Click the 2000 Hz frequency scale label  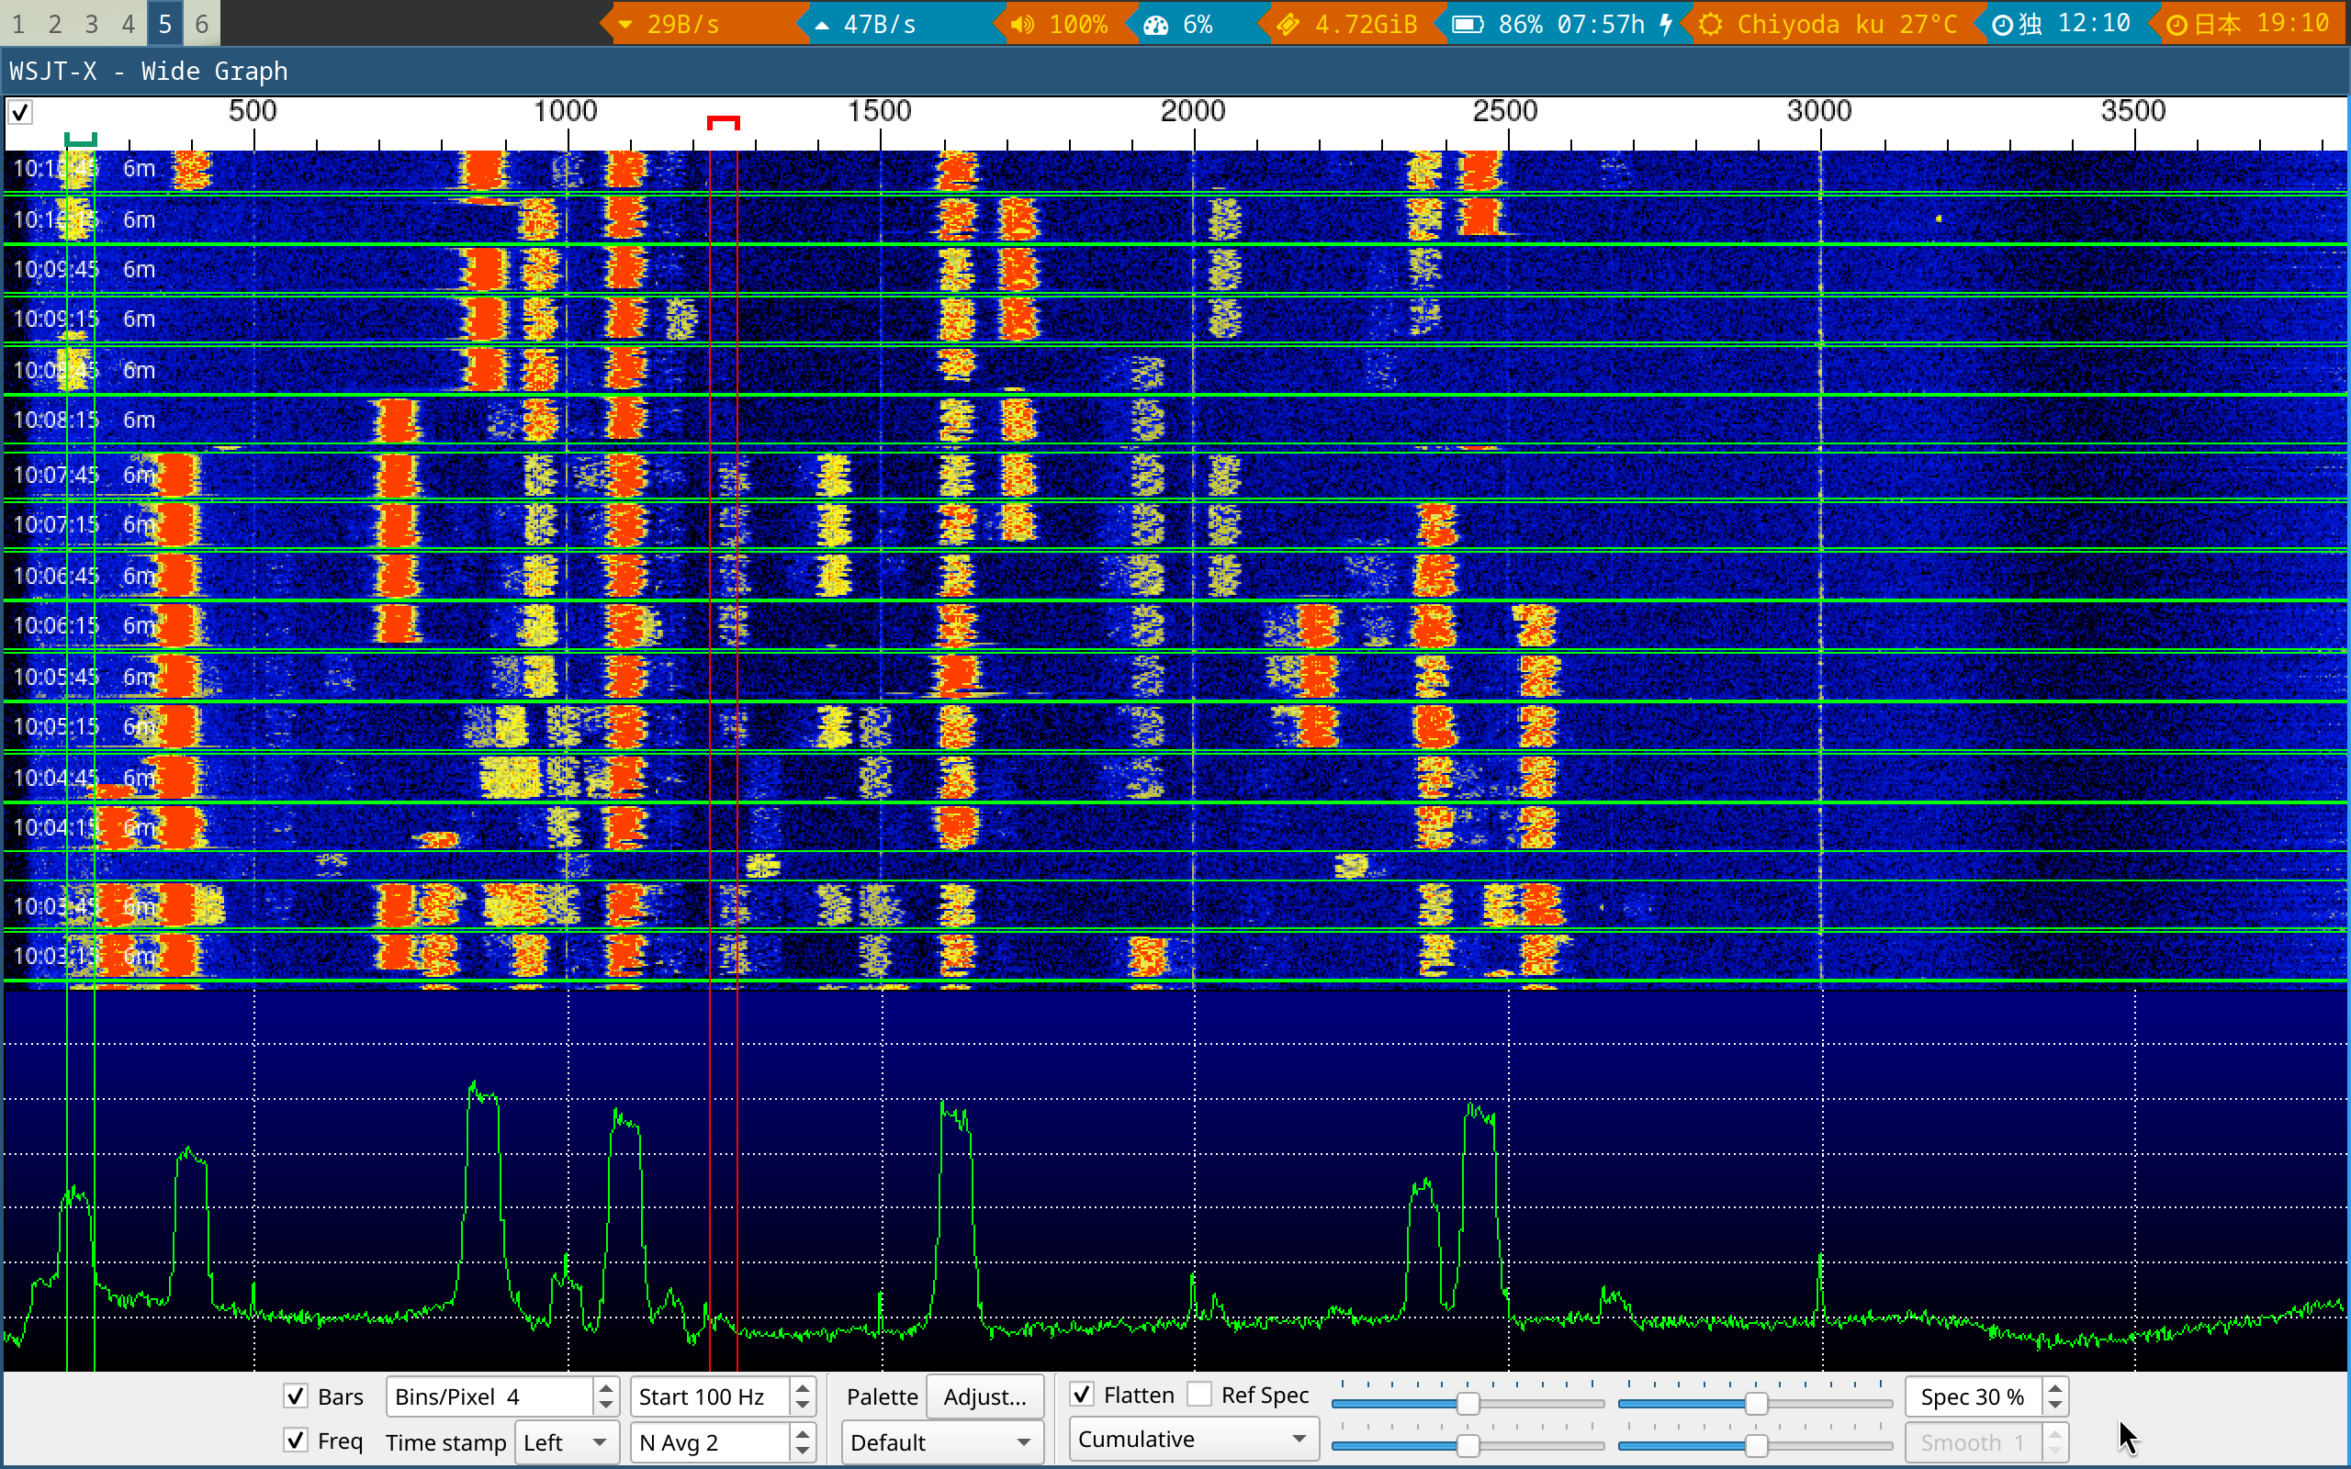[x=1193, y=111]
